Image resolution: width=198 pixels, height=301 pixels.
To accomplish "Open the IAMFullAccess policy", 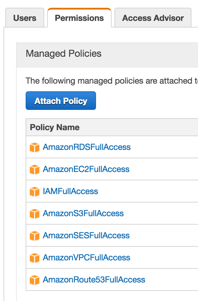I will point(71,191).
